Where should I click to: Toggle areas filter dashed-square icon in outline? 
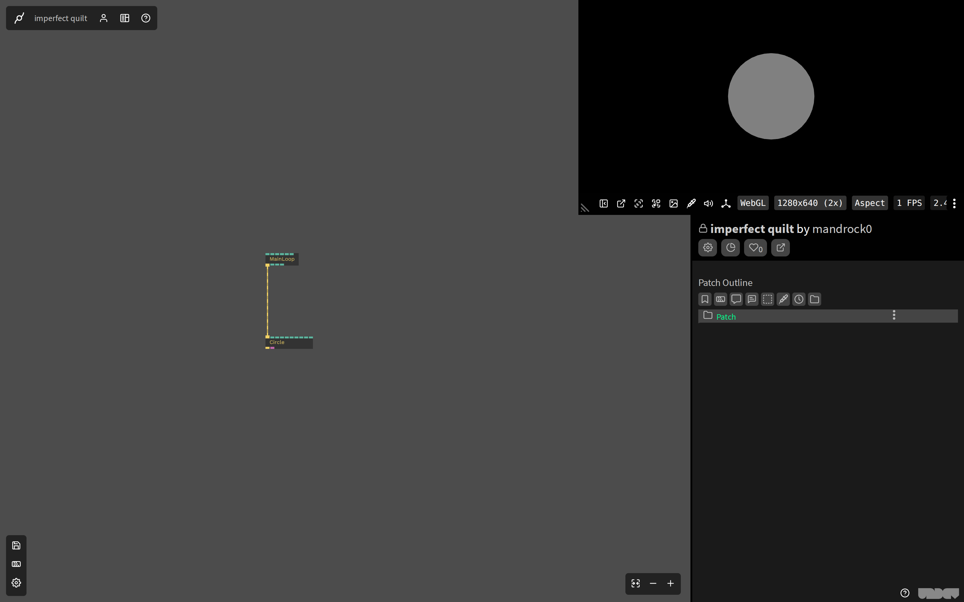point(768,299)
